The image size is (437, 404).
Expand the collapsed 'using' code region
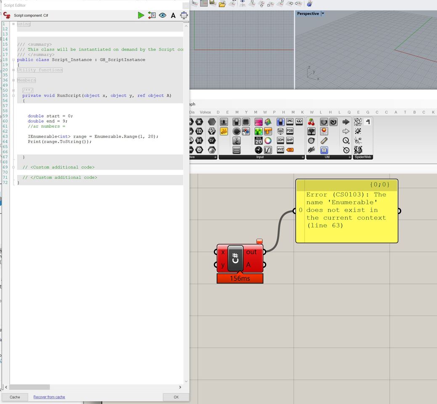click(x=13, y=24)
